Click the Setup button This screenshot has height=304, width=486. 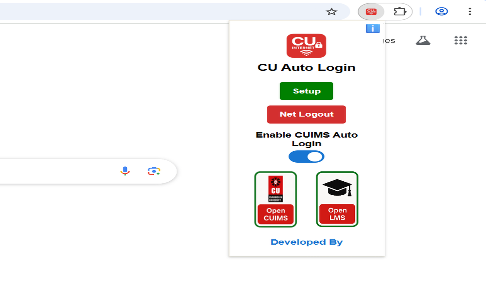tap(306, 91)
